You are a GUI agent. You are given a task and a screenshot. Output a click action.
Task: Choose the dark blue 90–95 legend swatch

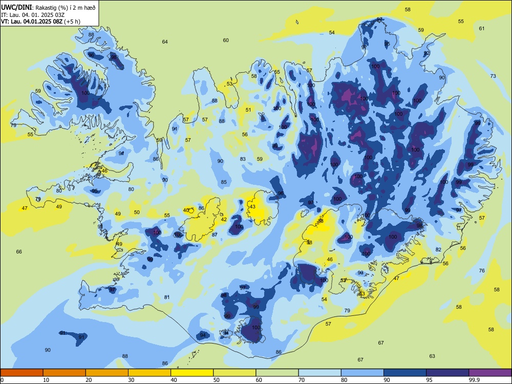(x=405, y=373)
